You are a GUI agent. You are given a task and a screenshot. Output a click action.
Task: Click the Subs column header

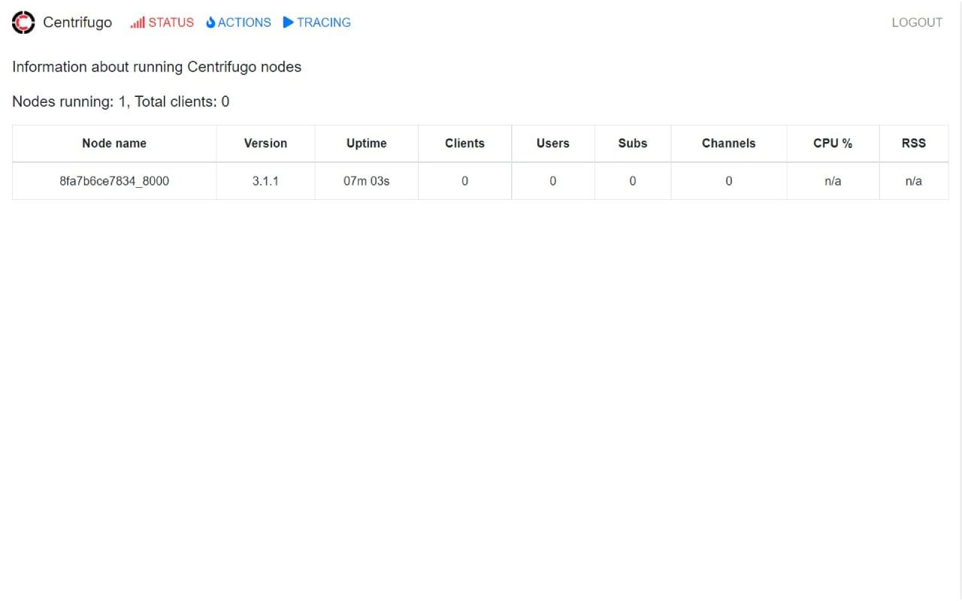pos(632,143)
